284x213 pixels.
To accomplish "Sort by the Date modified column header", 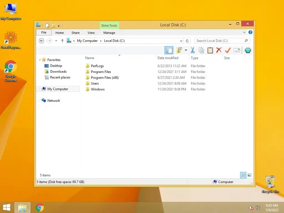I will tap(172, 58).
